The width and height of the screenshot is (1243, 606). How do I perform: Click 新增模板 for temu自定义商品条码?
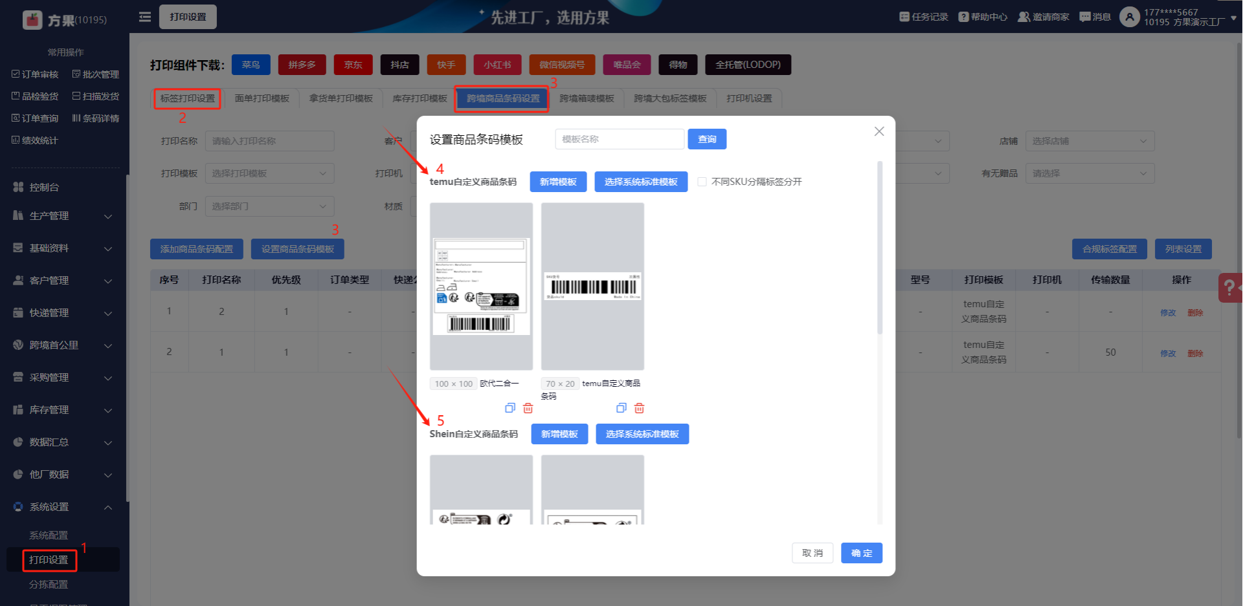(x=558, y=182)
